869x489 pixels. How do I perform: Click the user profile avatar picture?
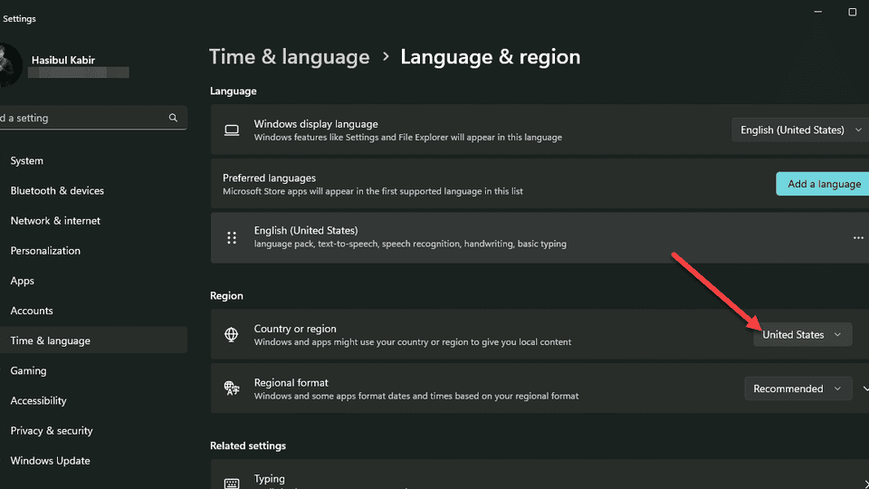click(9, 65)
